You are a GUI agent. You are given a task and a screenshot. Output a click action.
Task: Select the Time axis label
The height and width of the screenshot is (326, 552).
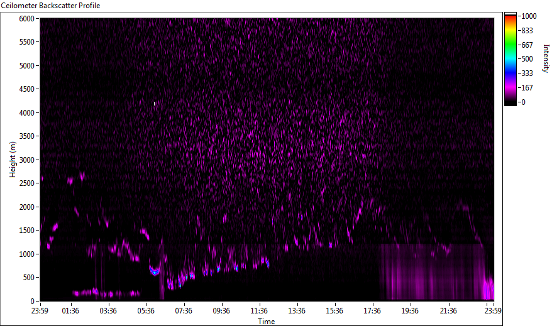pos(266,321)
